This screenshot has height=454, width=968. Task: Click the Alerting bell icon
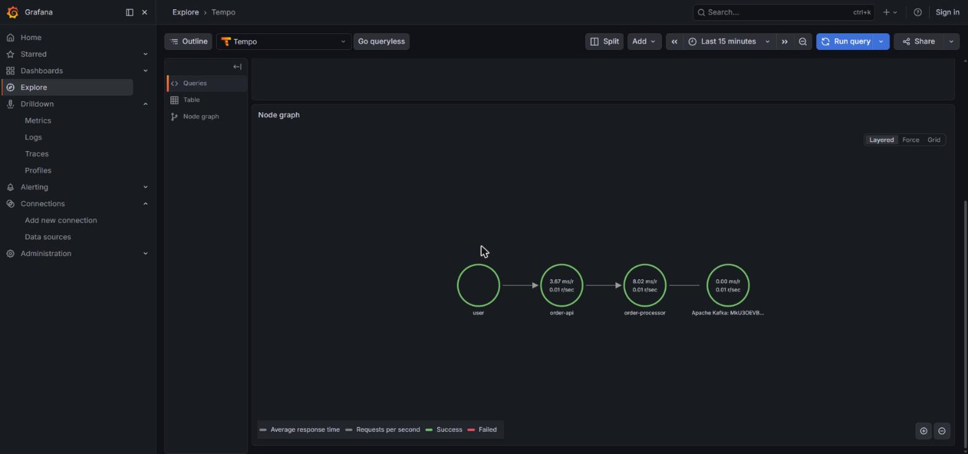pos(10,188)
